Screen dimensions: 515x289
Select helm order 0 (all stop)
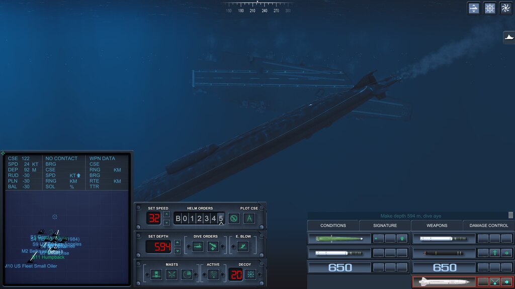(x=185, y=219)
